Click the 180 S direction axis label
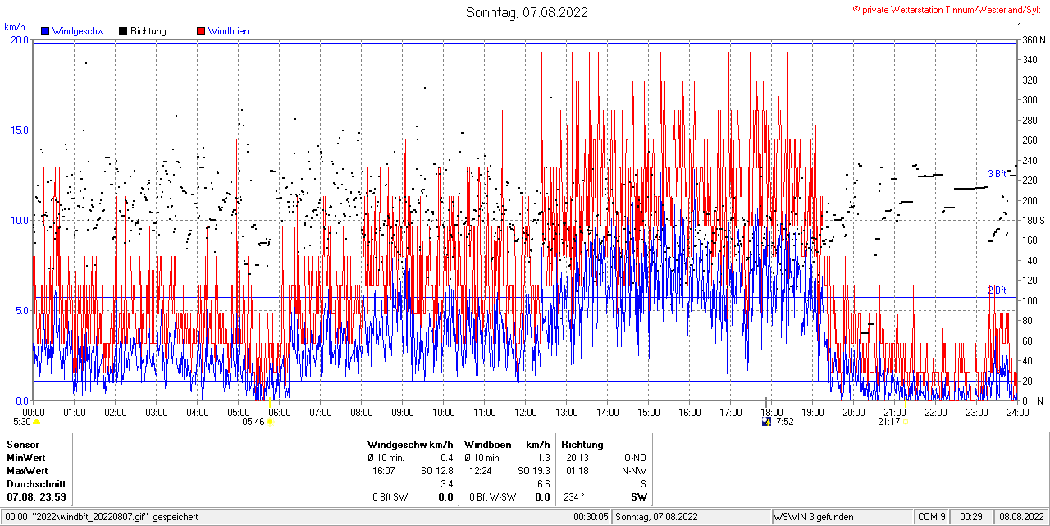This screenshot has height=526, width=1050. point(1033,220)
